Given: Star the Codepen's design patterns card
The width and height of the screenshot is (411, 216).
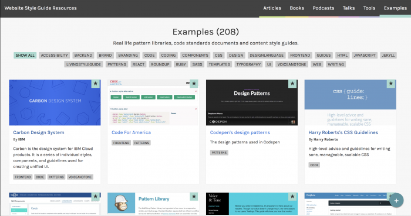Looking at the screenshot, I should tap(292, 84).
